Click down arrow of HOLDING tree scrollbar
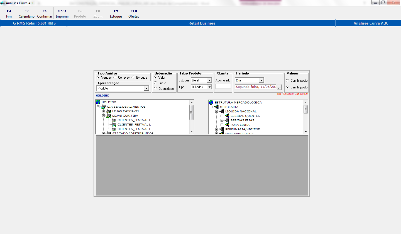The width and height of the screenshot is (401, 234). (191, 131)
